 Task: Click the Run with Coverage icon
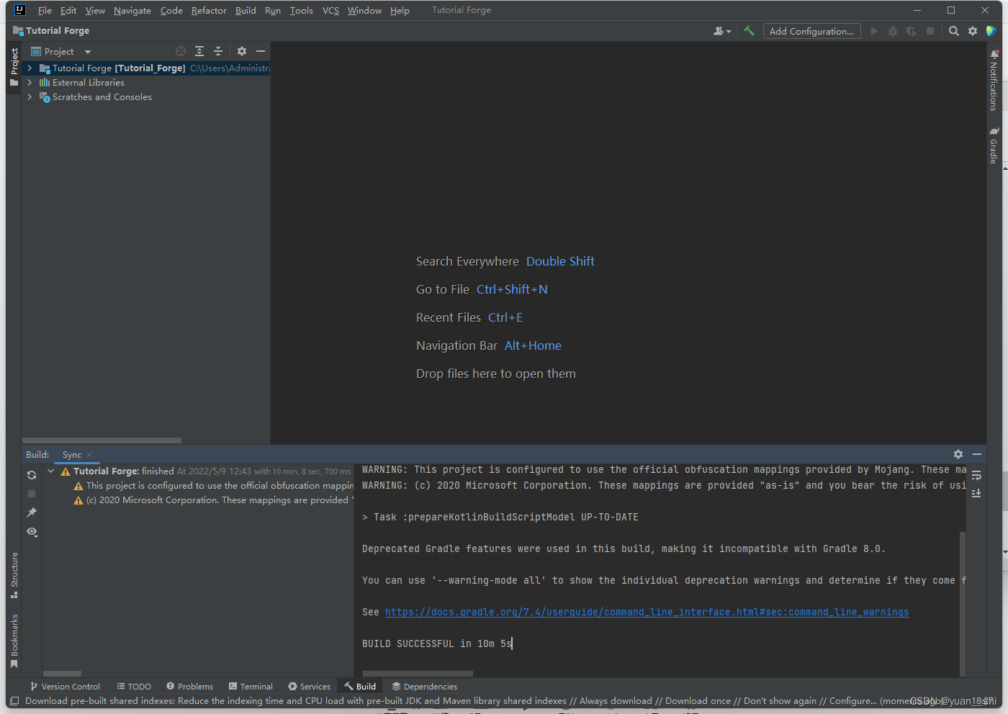tap(912, 31)
